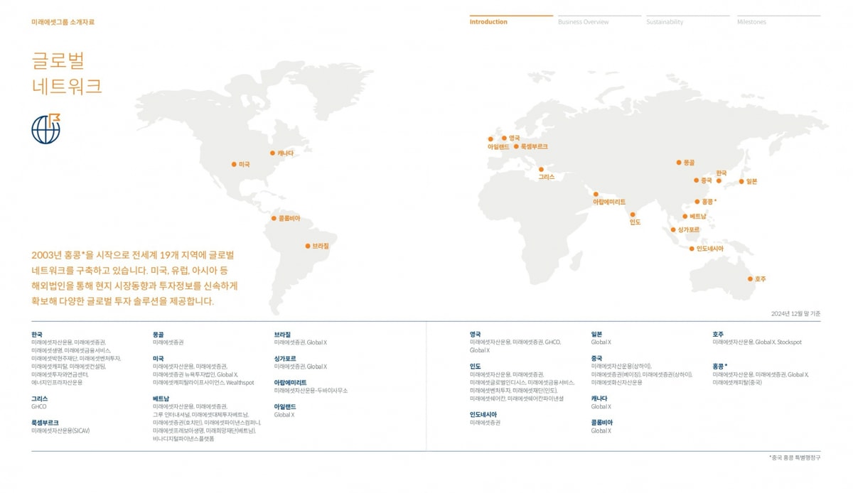Image resolution: width=853 pixels, height=493 pixels.
Task: Select the 미국 marker dot on the map
Action: click(234, 164)
